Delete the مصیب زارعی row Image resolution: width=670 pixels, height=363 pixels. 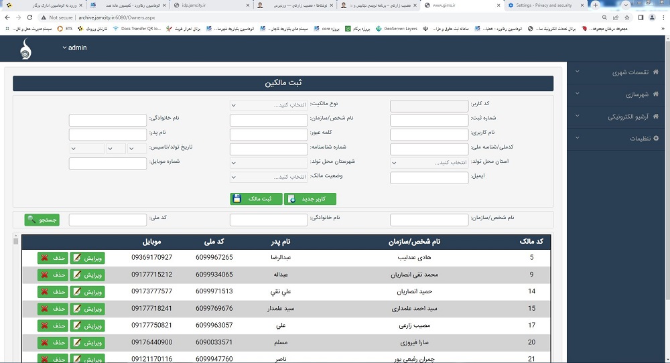click(52, 326)
